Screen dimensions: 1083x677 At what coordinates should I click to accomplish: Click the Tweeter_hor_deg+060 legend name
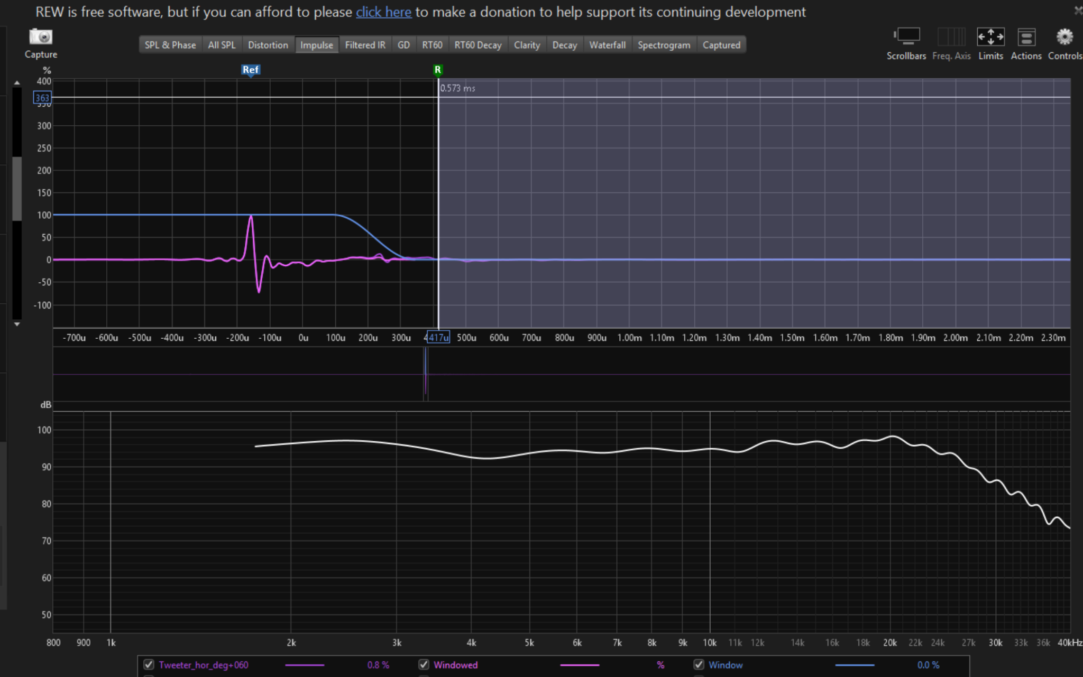click(204, 665)
